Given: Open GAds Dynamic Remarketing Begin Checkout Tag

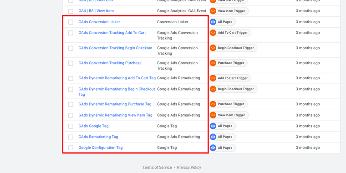Looking at the screenshot, I should [117, 92].
